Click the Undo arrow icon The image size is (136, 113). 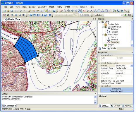point(21,11)
